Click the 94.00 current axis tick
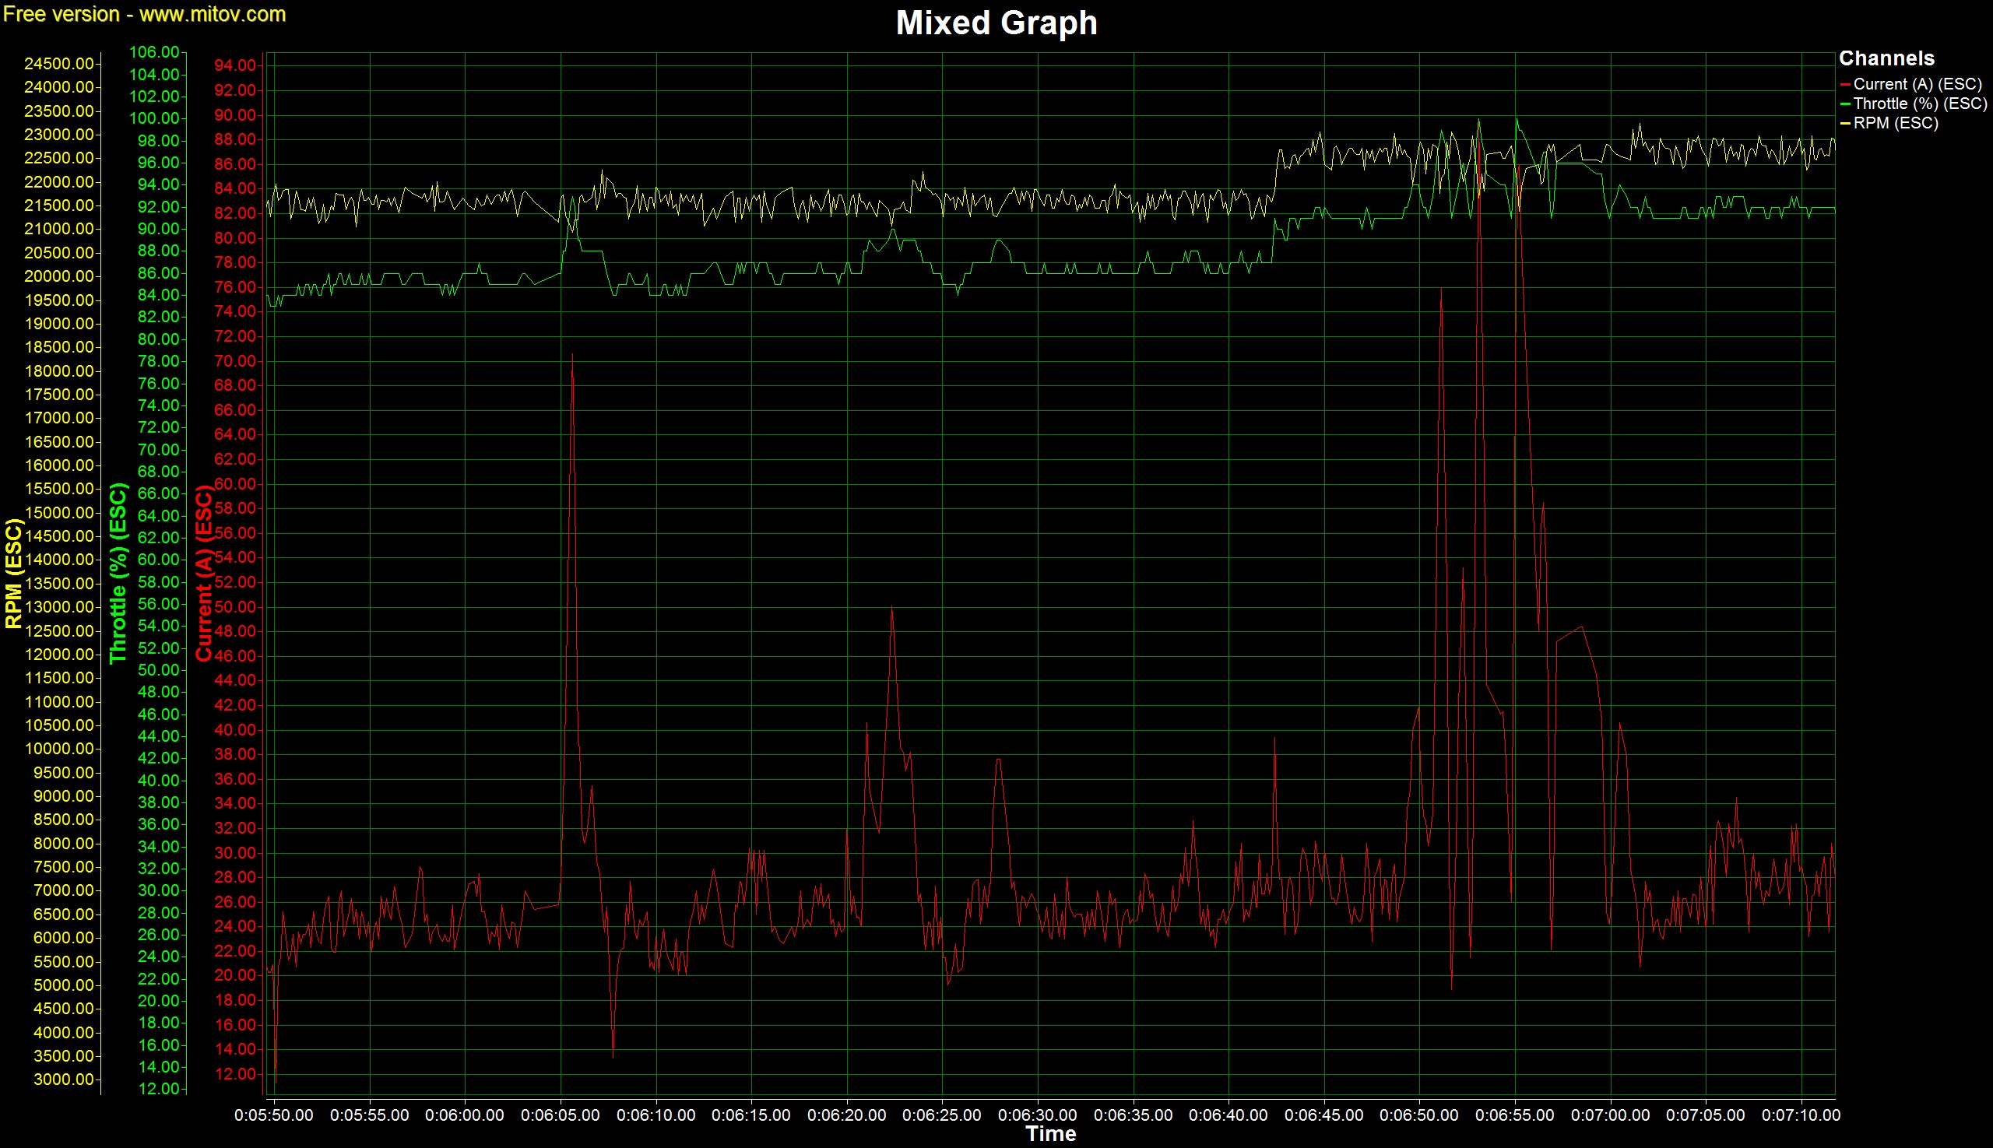The width and height of the screenshot is (1993, 1148). coord(235,65)
